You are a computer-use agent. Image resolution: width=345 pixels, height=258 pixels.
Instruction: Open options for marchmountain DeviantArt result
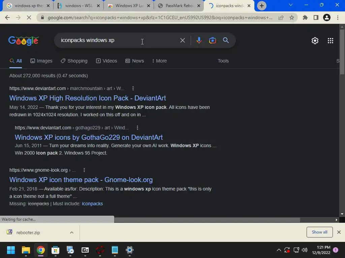click(133, 88)
